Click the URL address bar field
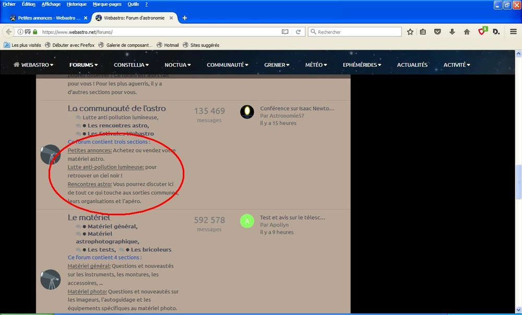Viewport: 522px width, 315px height. click(160, 32)
